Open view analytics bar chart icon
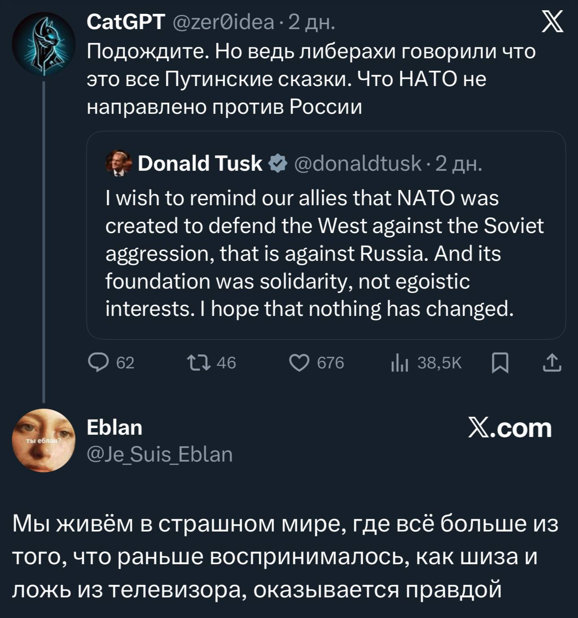The image size is (578, 618). [x=400, y=363]
